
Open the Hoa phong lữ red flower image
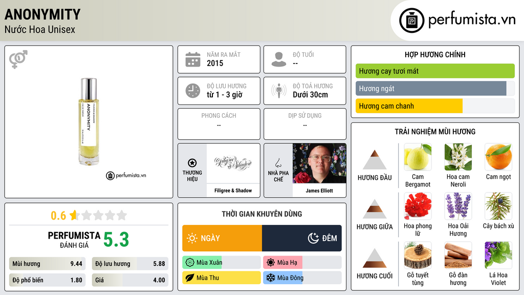pos(418,206)
